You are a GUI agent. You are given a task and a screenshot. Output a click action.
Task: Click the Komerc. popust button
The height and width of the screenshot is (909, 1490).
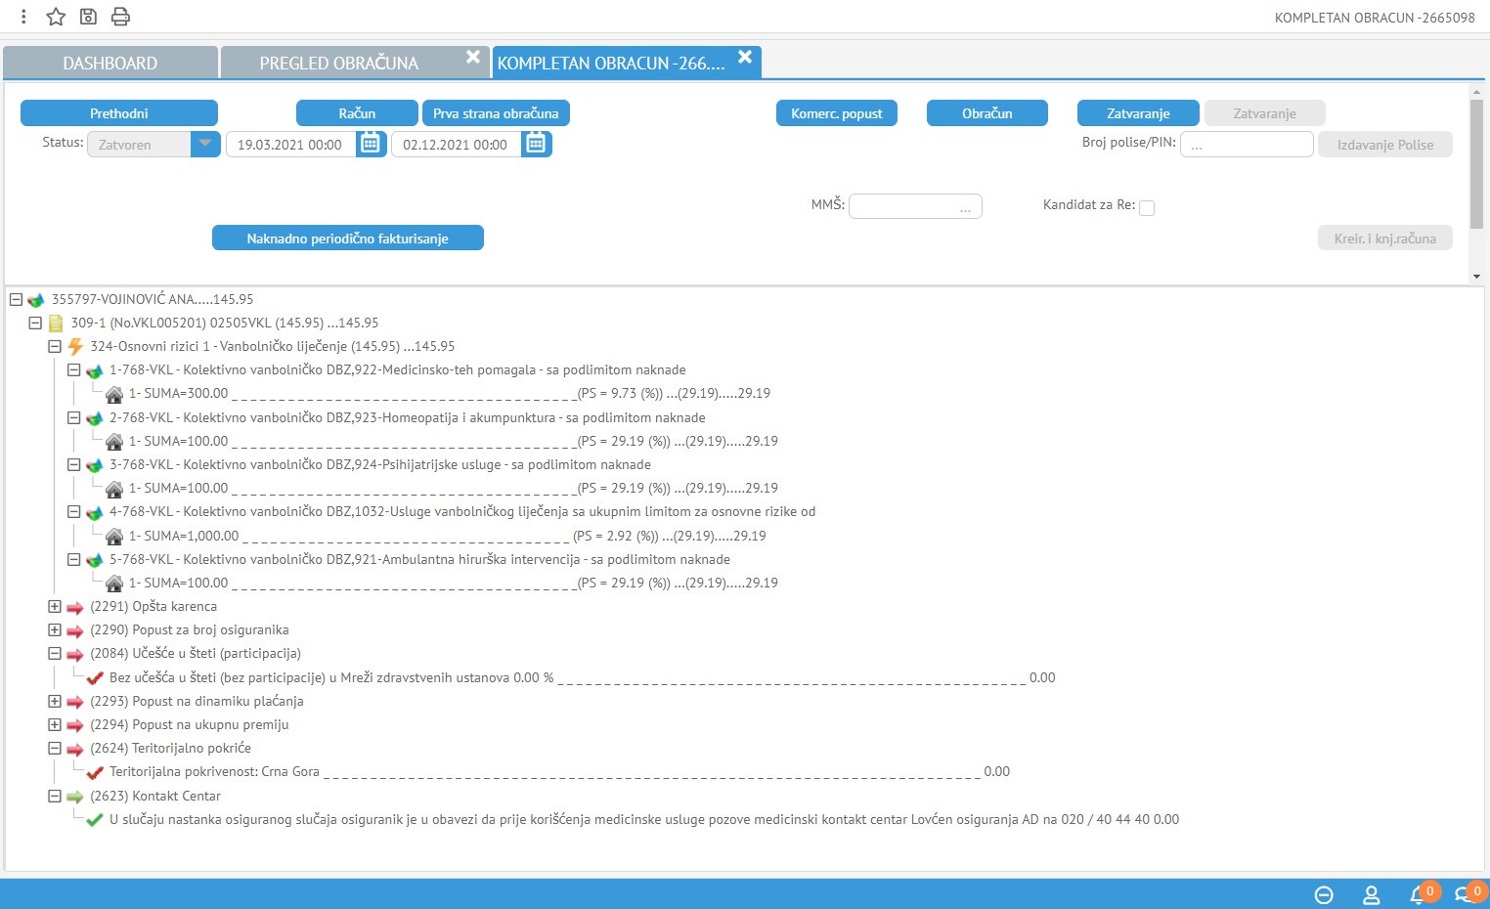point(837,113)
